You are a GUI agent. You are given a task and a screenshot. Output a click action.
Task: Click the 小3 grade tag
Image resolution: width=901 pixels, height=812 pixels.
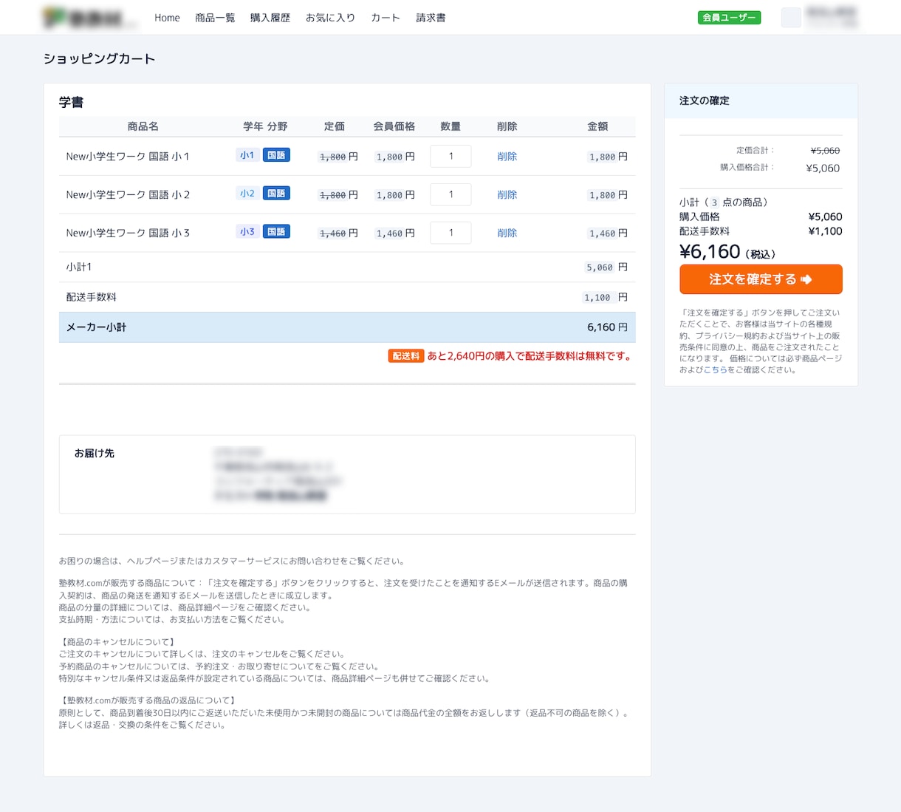[247, 232]
